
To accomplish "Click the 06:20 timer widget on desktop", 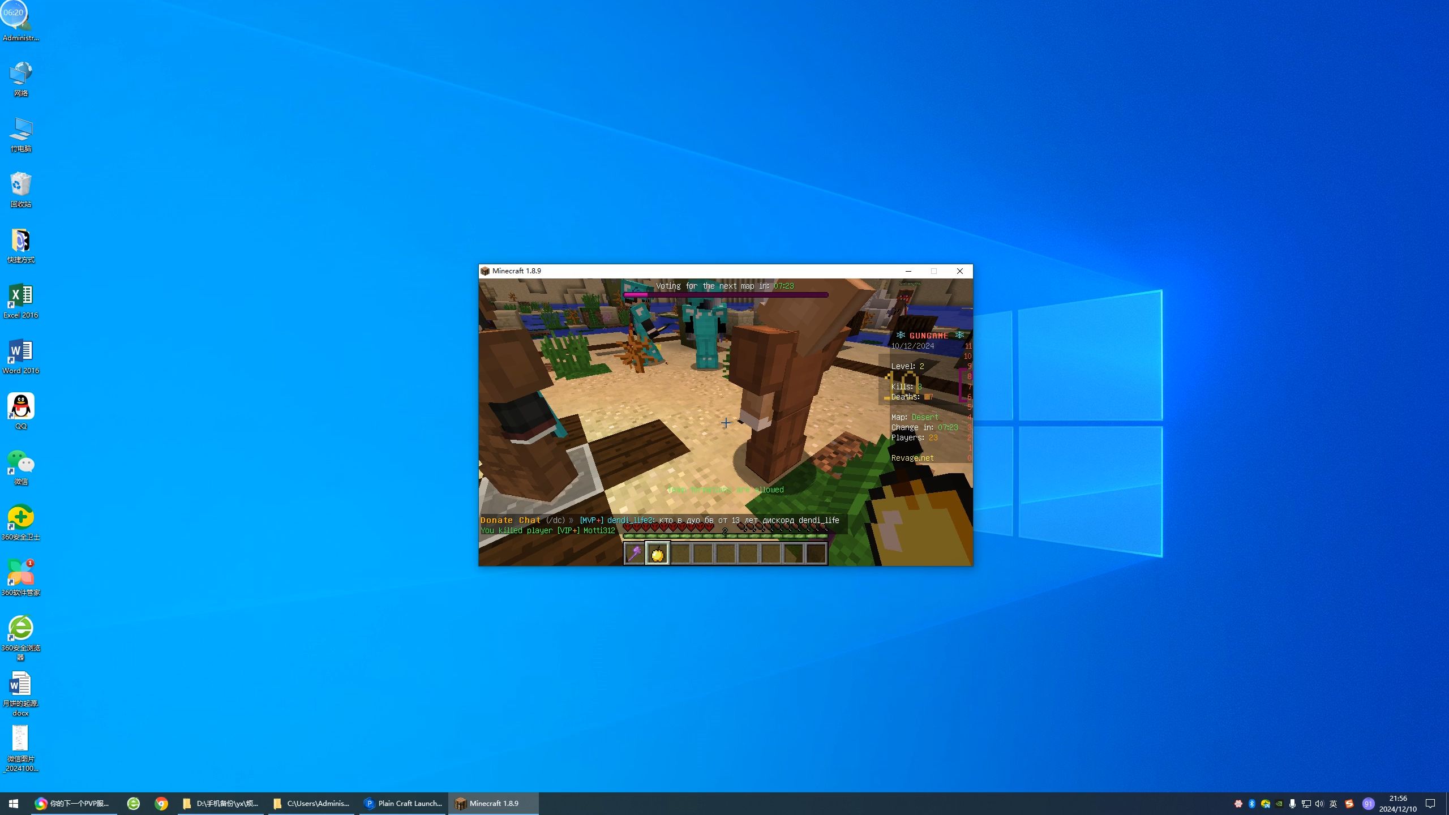I will (14, 12).
